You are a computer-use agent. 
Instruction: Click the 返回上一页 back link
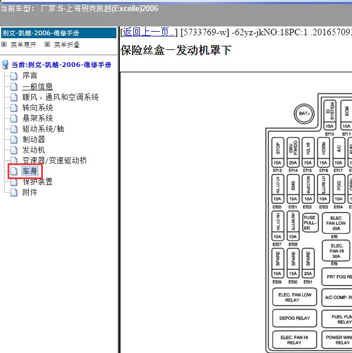[x=149, y=32]
